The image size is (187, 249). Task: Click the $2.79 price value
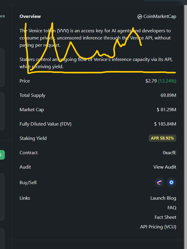[x=151, y=81]
